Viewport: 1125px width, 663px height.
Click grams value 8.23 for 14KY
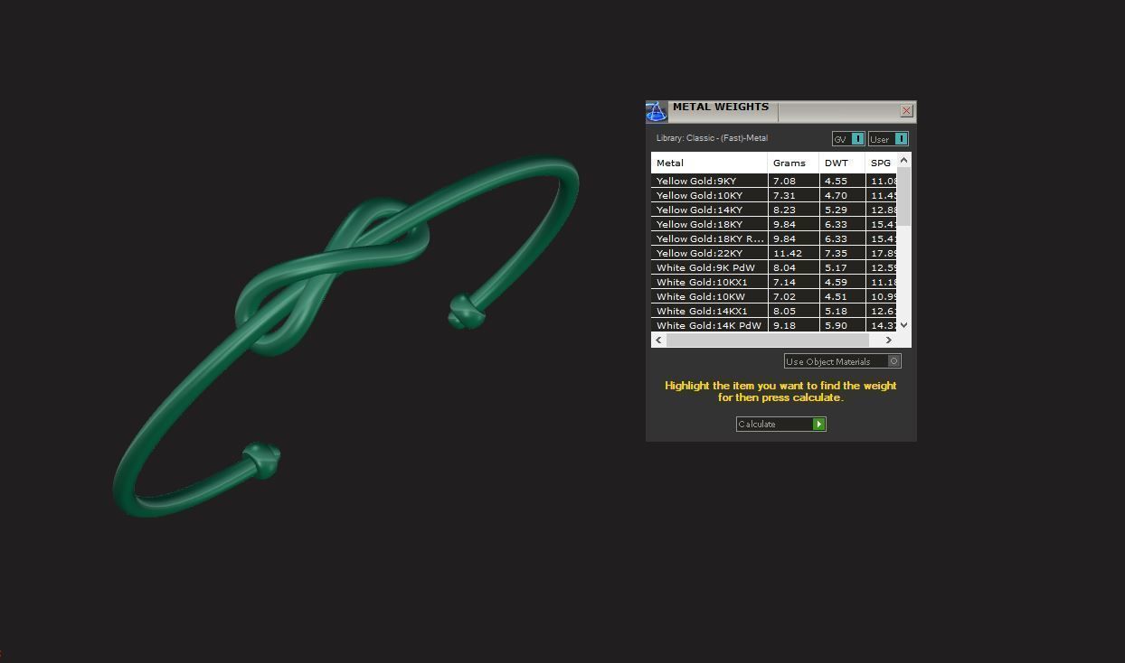coord(784,210)
